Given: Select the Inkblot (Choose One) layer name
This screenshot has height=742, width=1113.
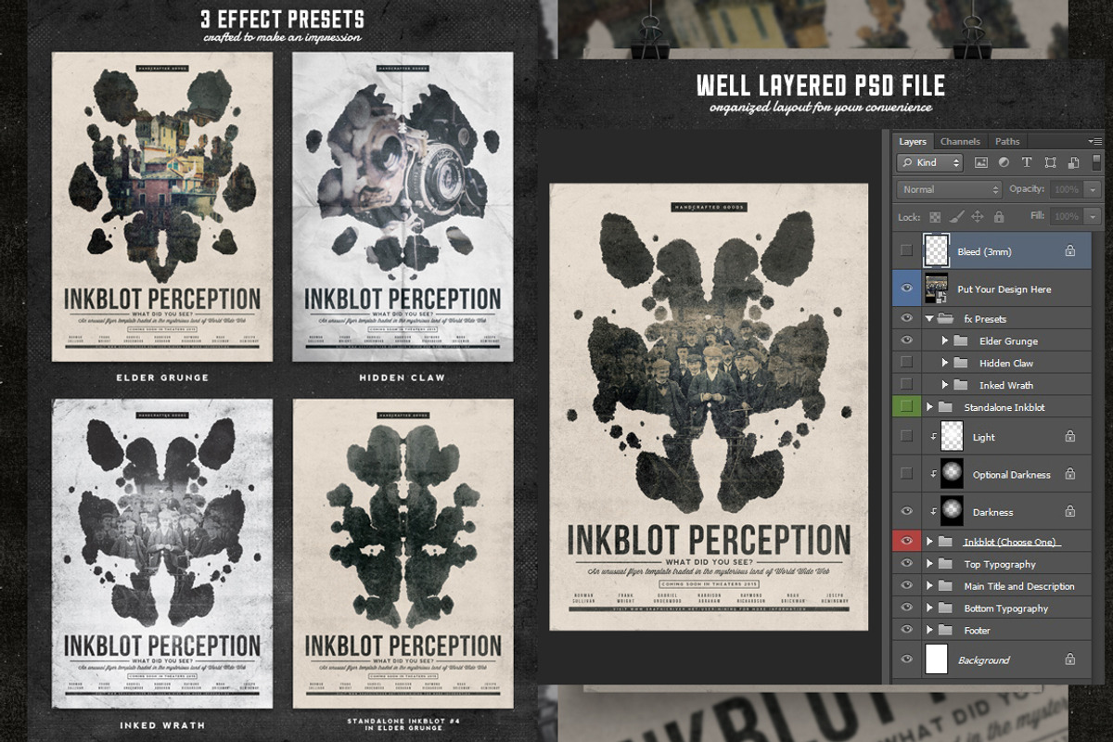Looking at the screenshot, I should [x=1012, y=542].
